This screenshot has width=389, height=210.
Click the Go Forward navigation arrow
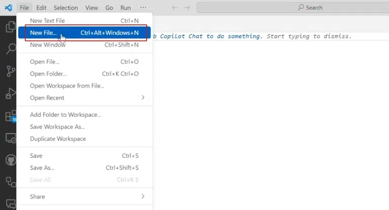[x=187, y=8]
